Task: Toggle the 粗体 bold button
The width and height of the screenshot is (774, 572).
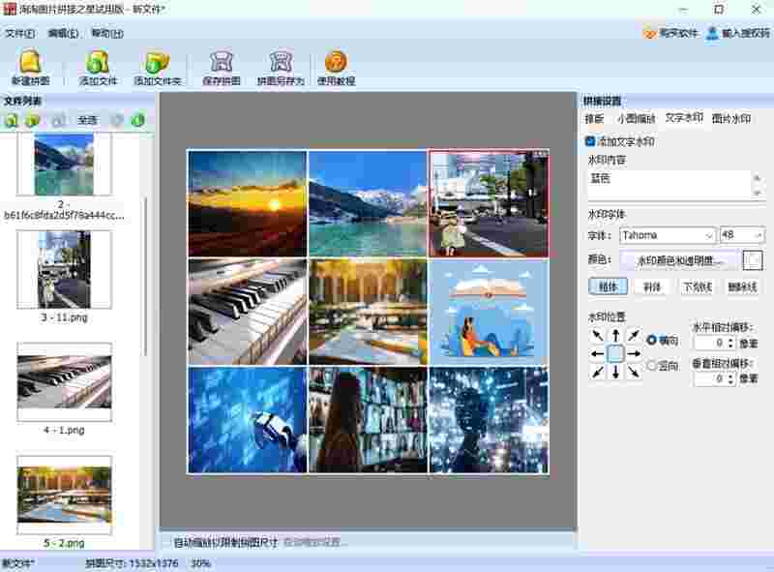Action: (x=609, y=286)
